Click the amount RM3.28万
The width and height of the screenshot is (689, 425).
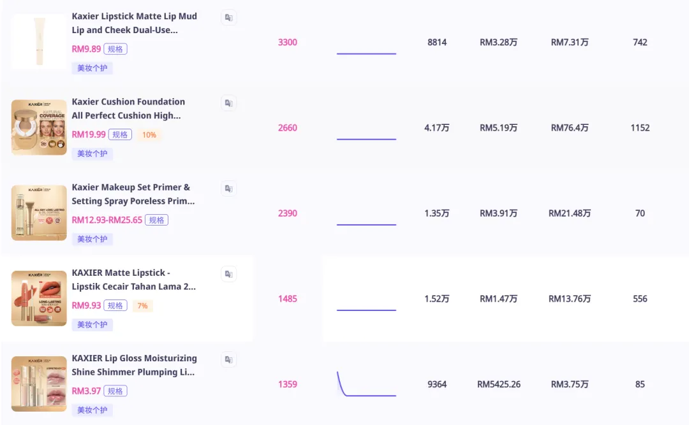499,42
